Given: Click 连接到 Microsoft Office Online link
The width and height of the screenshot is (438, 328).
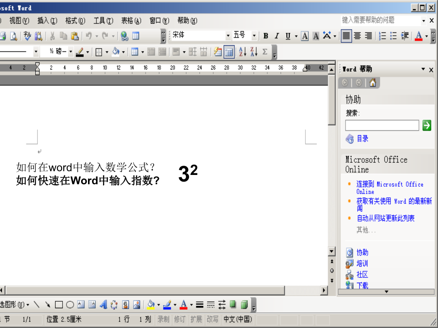Looking at the screenshot, I should coord(390,188).
